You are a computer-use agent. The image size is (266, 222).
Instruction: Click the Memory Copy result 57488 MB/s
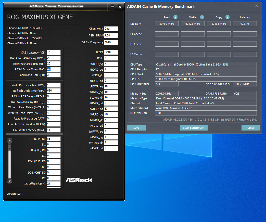click(219, 24)
